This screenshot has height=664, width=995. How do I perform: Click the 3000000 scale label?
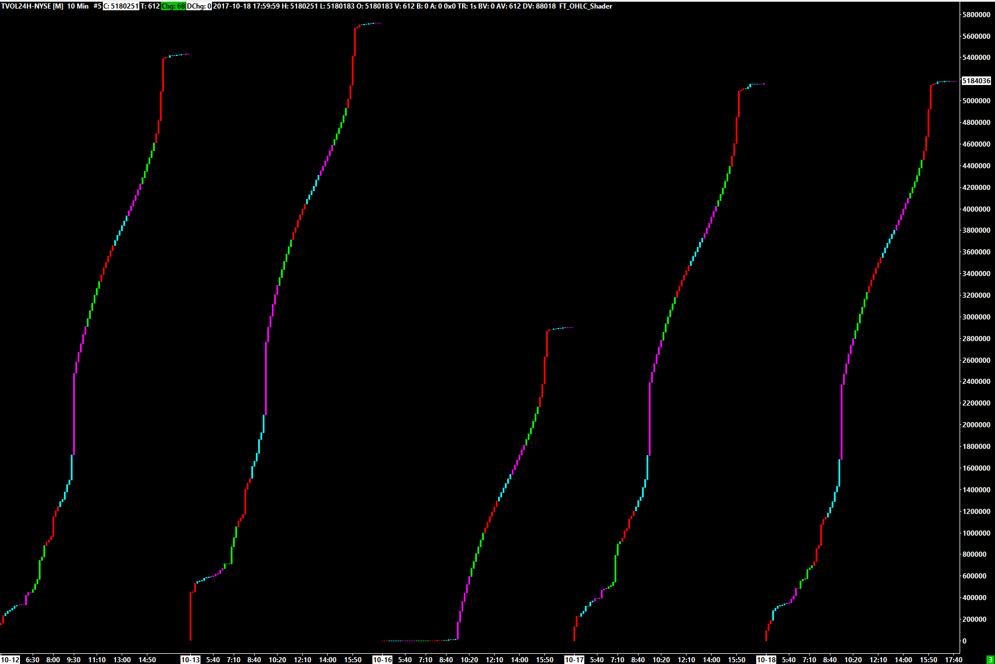[x=976, y=317]
